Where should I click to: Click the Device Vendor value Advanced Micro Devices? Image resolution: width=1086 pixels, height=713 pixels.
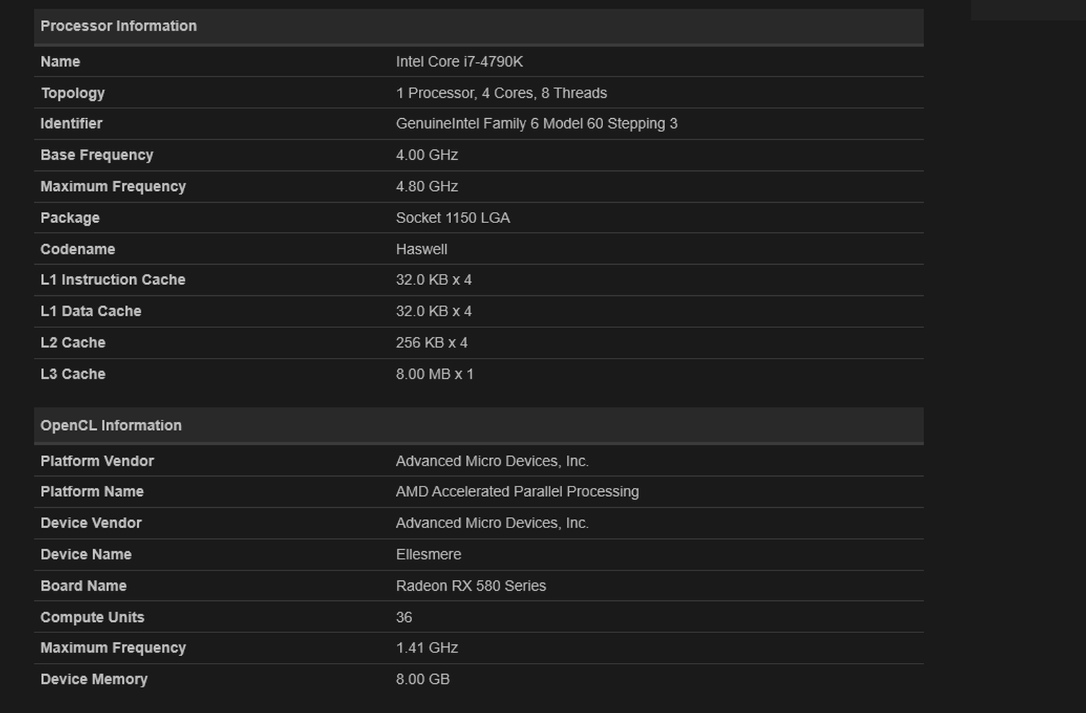point(492,524)
